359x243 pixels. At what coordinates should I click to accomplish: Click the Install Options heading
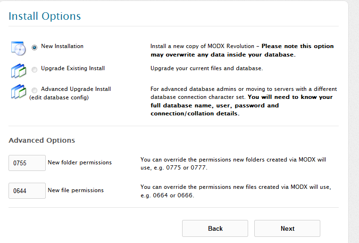[45, 16]
